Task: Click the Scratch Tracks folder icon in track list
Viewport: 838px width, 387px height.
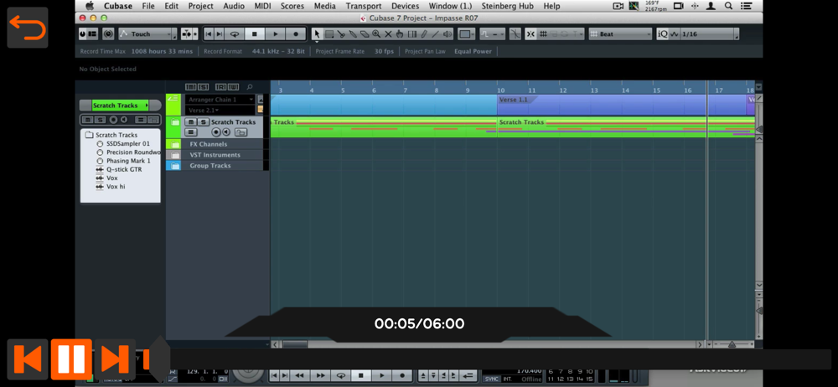Action: pos(175,122)
